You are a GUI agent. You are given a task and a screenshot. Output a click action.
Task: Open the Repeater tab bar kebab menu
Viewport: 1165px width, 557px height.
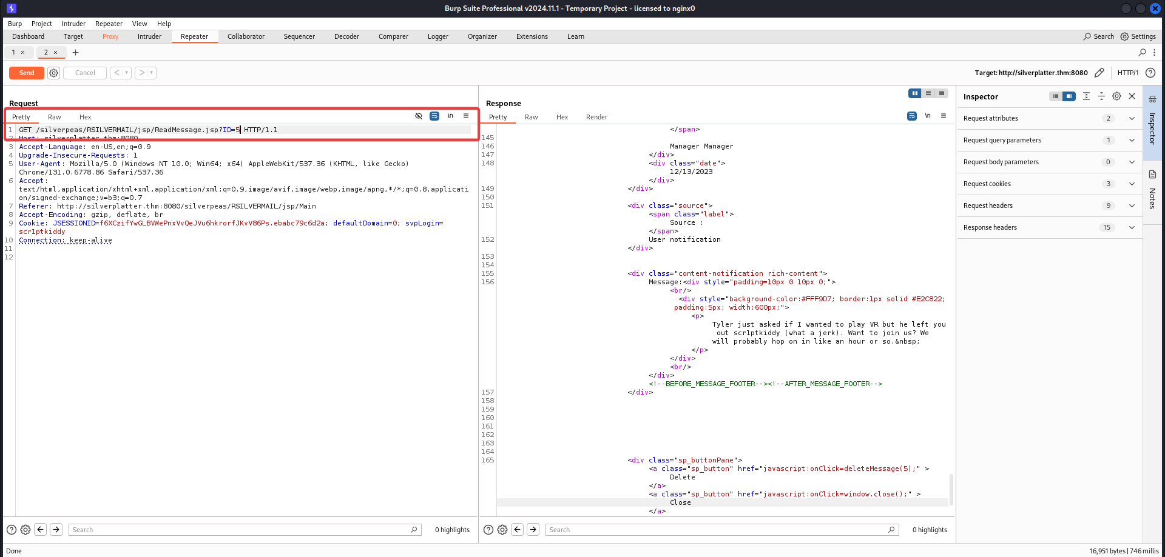point(1155,52)
